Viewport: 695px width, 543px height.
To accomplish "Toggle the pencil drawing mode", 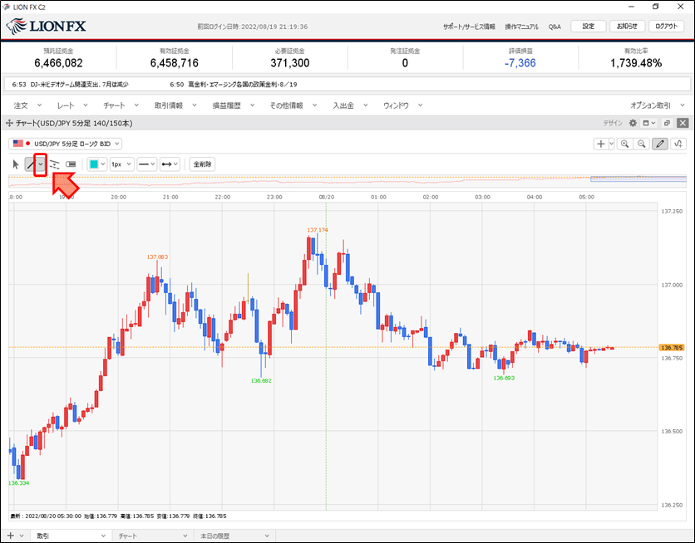I will point(660,144).
